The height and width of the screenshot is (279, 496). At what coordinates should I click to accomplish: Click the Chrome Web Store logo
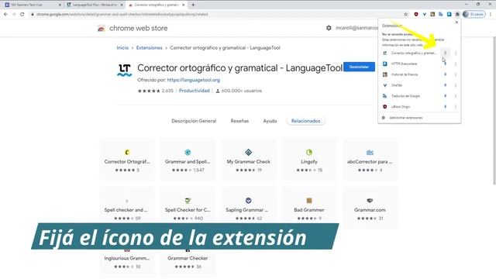coord(102,28)
